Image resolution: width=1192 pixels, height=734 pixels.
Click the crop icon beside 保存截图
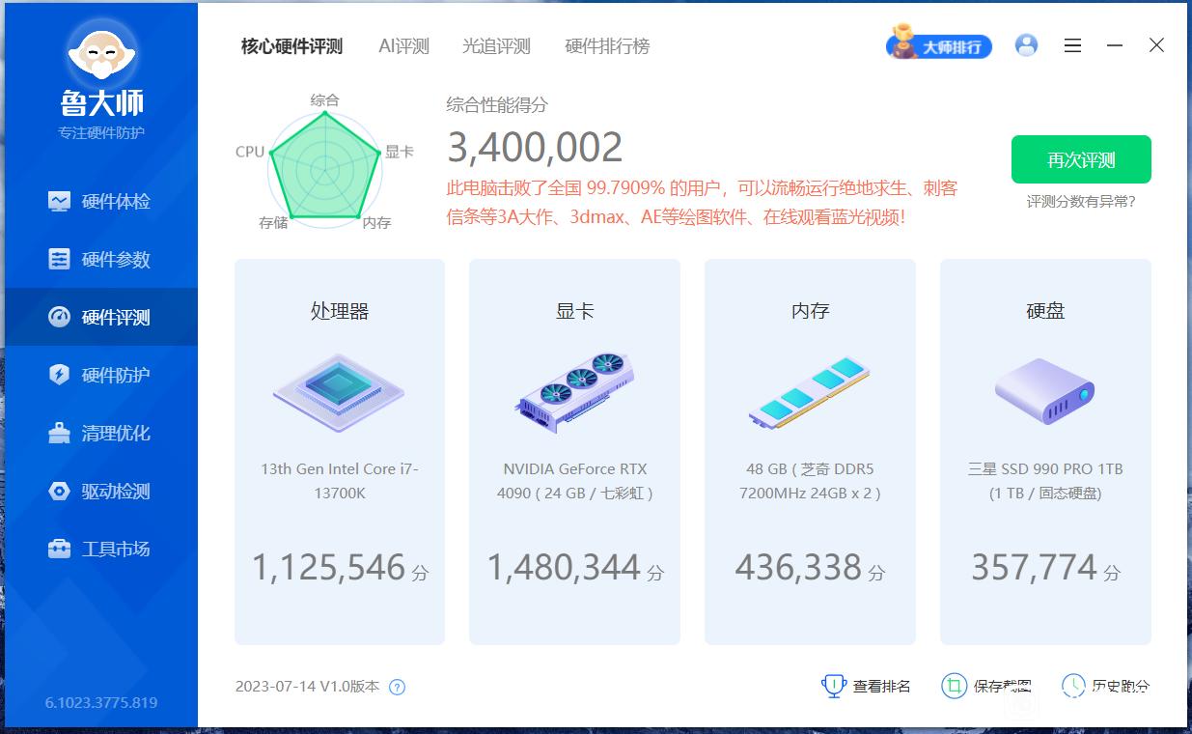pyautogui.click(x=953, y=686)
